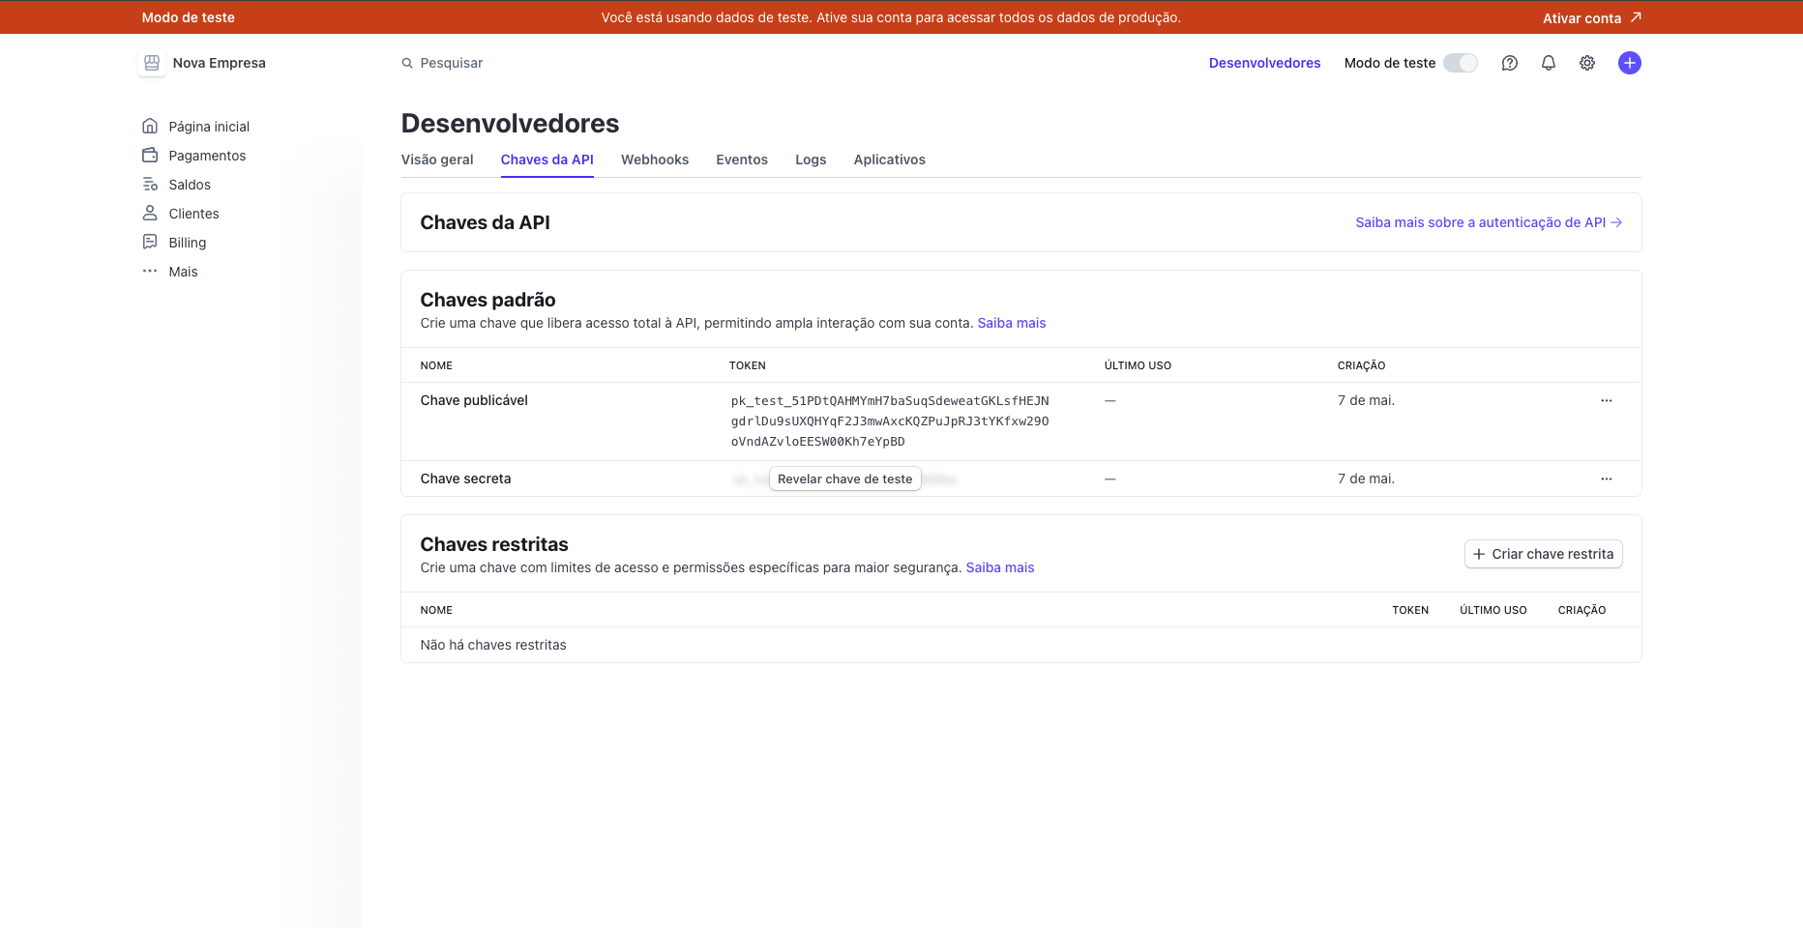Open the help question mark icon
1803x928 pixels.
(1510, 63)
